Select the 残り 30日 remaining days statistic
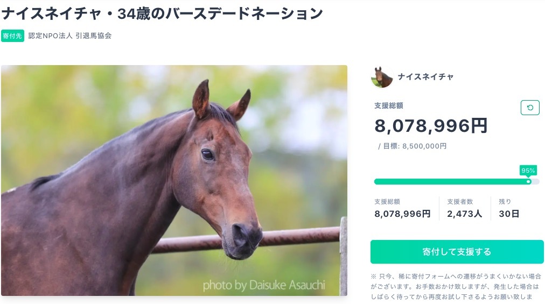 click(509, 208)
